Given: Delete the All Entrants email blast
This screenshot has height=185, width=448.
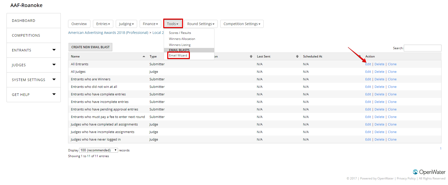Looking at the screenshot, I should click(x=379, y=64).
